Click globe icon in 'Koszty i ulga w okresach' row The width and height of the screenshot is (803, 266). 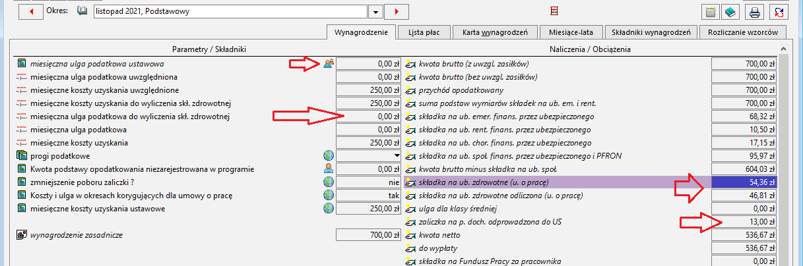coord(328,196)
